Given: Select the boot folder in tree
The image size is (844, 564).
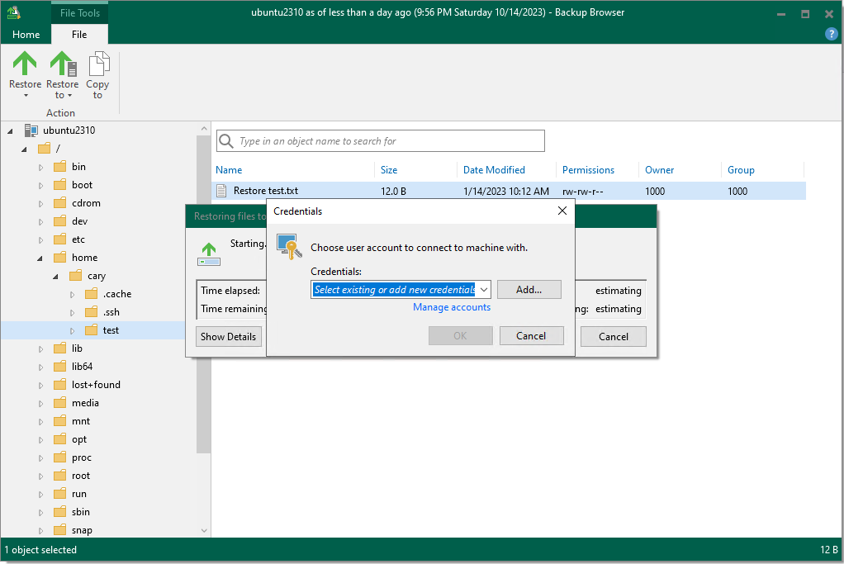Looking at the screenshot, I should click(x=82, y=185).
